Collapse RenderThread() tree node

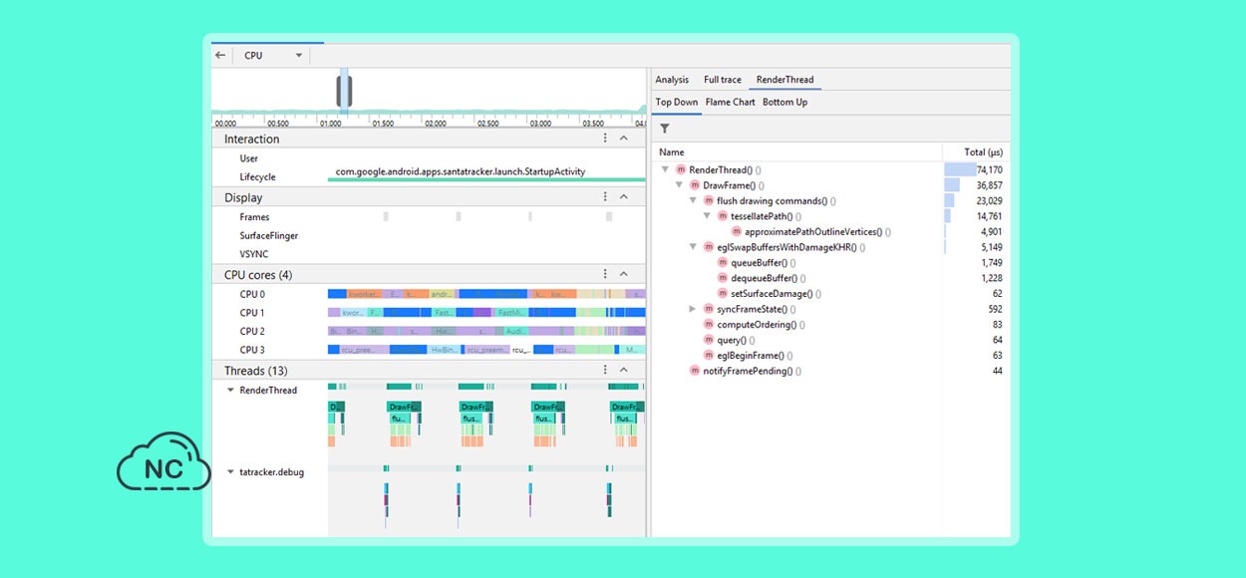click(665, 170)
